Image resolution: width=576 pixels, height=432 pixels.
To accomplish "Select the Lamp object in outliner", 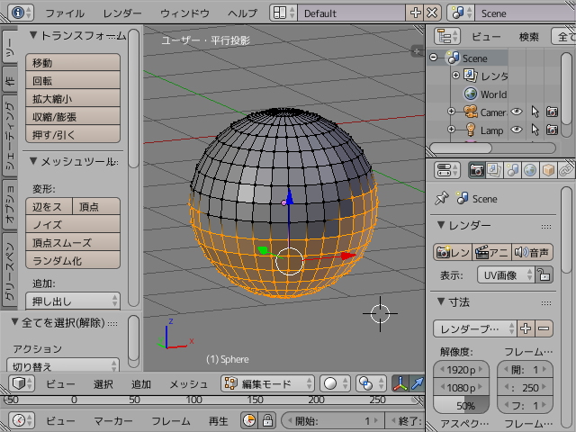I will [491, 130].
